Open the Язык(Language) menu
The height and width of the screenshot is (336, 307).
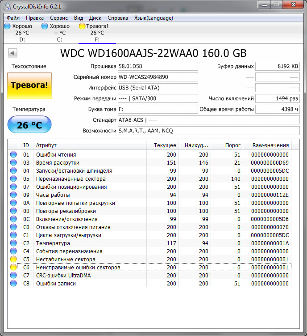(x=153, y=18)
